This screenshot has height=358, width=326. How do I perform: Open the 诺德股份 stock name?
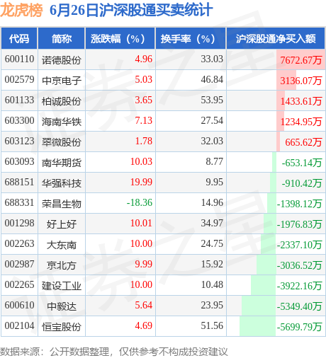(62, 60)
